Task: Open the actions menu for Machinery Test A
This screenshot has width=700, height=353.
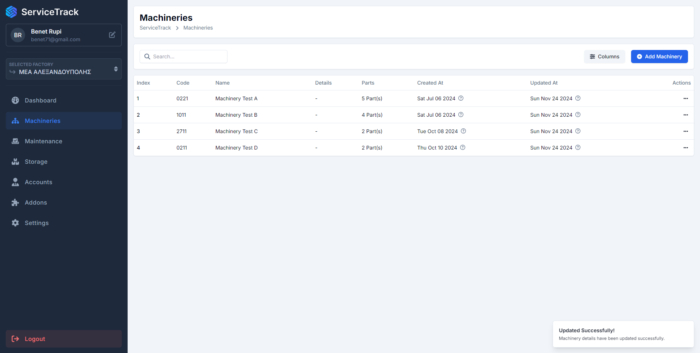Action: point(686,98)
